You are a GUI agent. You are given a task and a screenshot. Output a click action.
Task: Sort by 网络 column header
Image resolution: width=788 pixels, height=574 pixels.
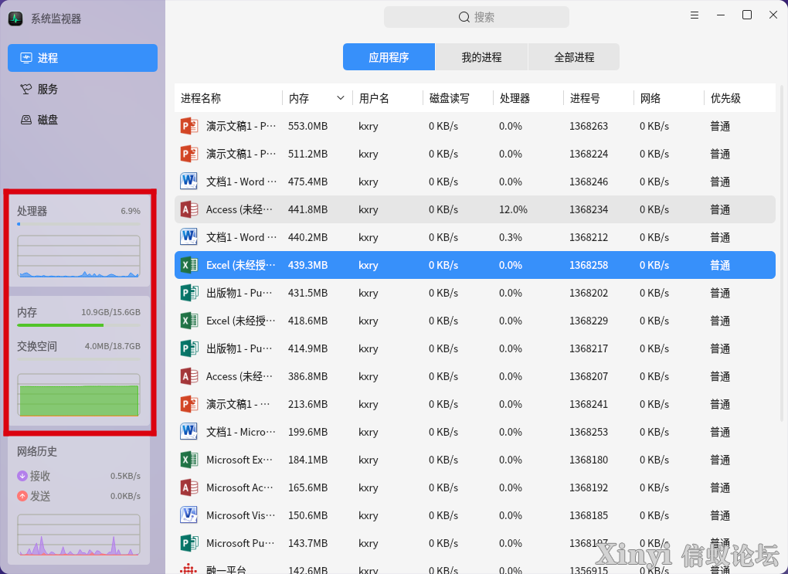(669, 98)
